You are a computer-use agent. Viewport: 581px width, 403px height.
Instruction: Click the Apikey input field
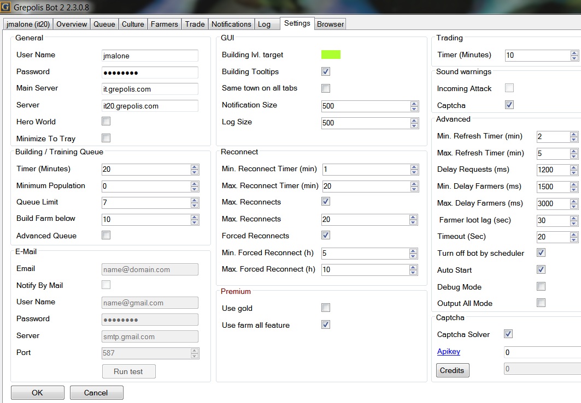pyautogui.click(x=542, y=352)
